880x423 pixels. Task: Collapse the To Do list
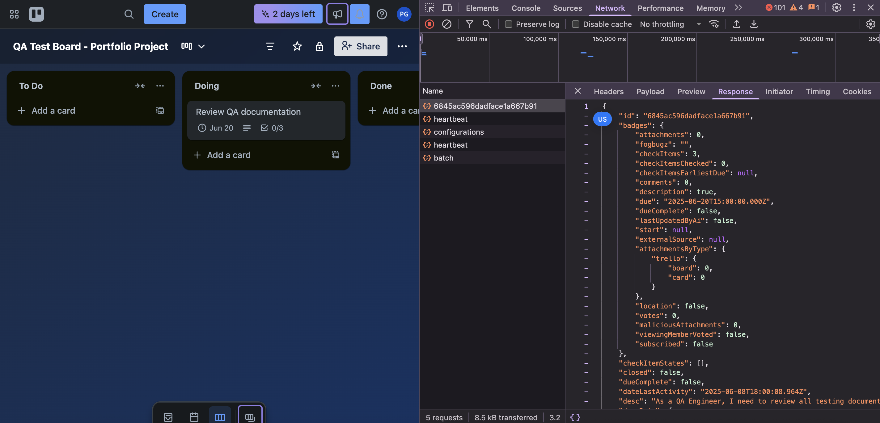click(x=140, y=86)
